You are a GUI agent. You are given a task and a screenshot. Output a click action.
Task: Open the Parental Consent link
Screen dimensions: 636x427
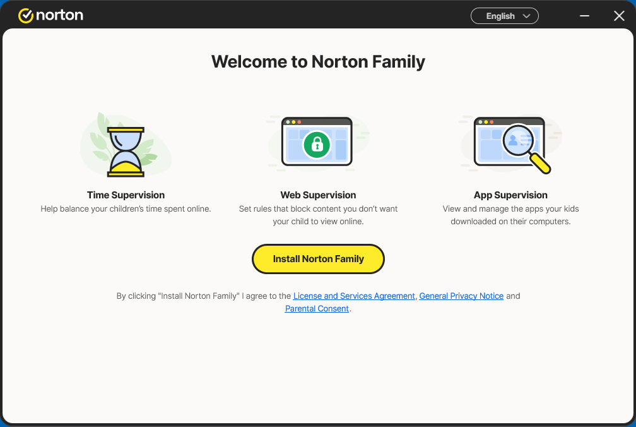(317, 308)
